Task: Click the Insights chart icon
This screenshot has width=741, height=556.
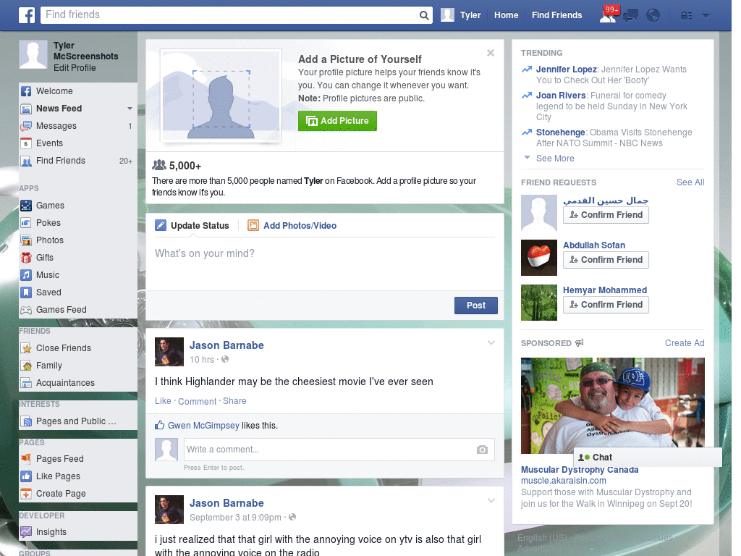Action: coord(26,532)
